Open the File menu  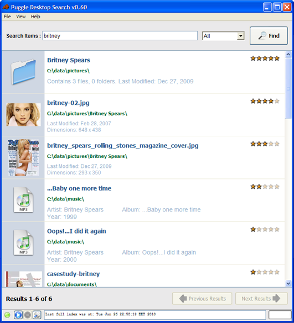coord(7,17)
